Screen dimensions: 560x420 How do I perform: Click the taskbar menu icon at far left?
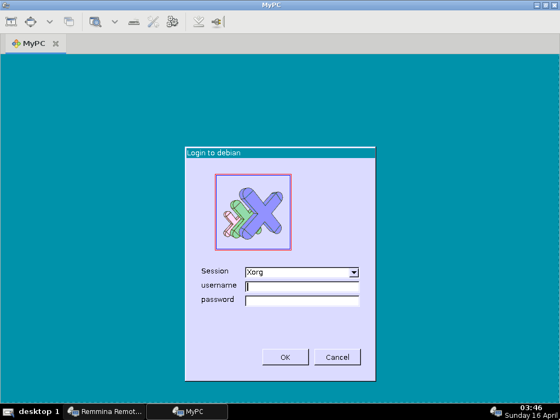8,412
